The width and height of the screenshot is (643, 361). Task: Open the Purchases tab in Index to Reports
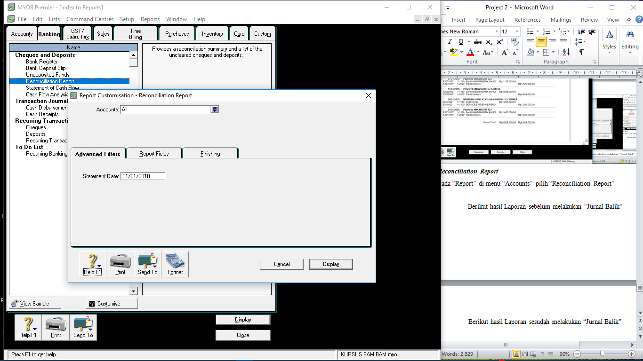point(177,34)
